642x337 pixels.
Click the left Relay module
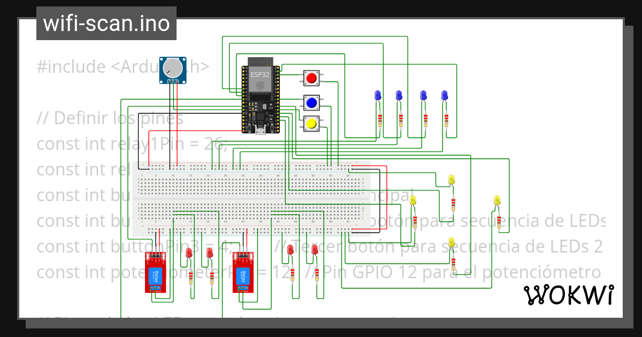click(155, 273)
